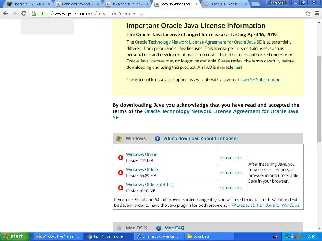The height and width of the screenshot is (241, 322).
Task: Open the 'Which download should I choose?' link
Action: point(201,138)
